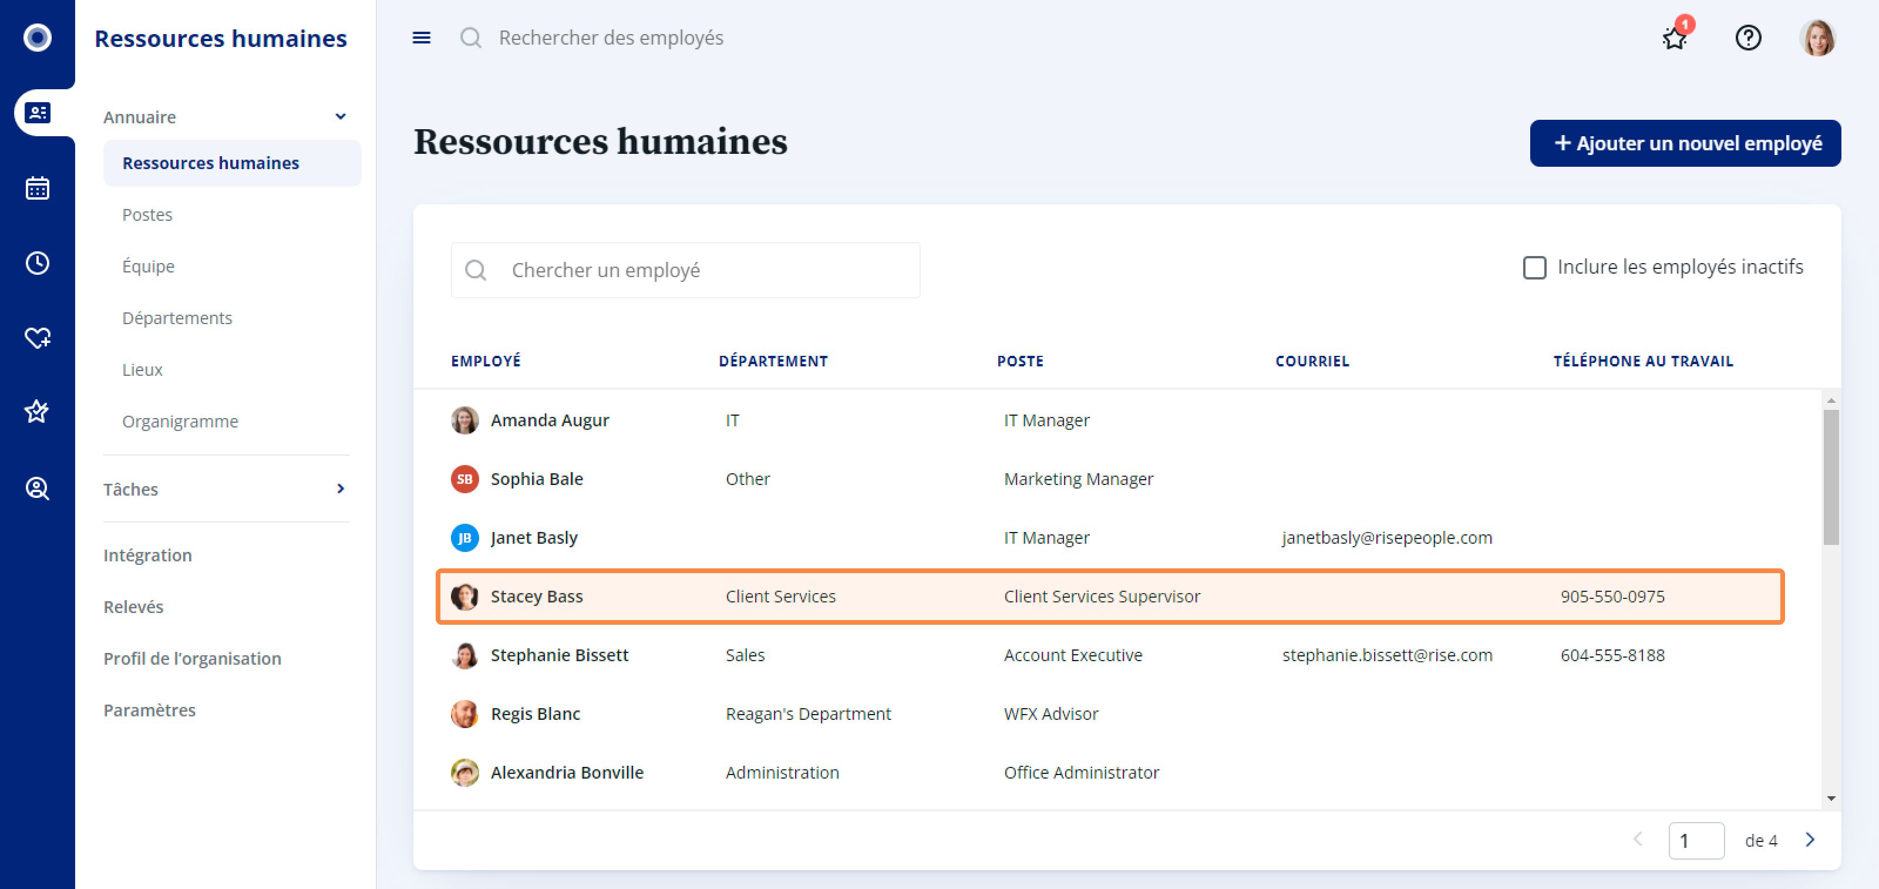Open Équipe in the sidebar
This screenshot has width=1879, height=889.
[148, 266]
